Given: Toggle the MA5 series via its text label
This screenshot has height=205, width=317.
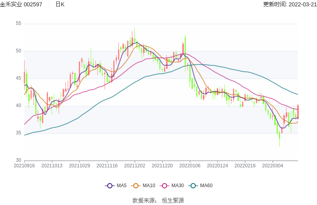Looking at the screenshot, I should tap(122, 186).
